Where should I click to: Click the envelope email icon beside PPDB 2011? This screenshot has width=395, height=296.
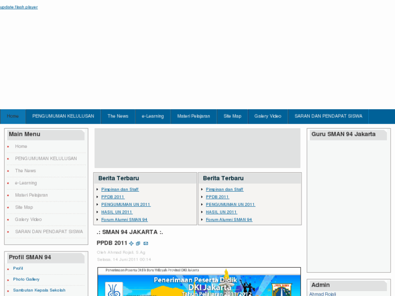pyautogui.click(x=146, y=243)
